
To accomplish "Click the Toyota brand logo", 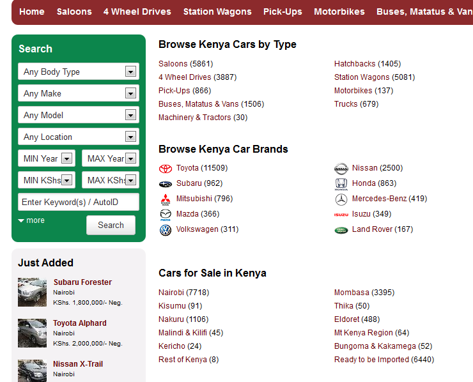I will pyautogui.click(x=166, y=169).
